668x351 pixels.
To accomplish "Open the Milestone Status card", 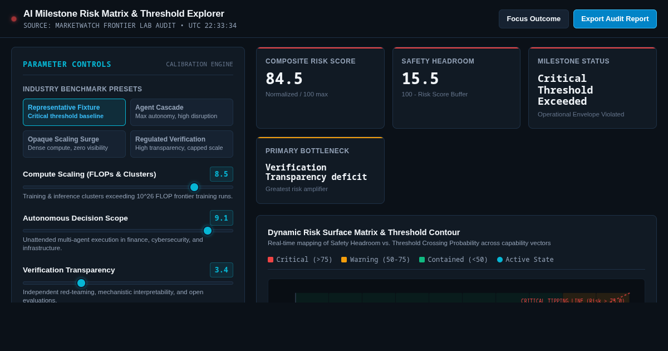I will (x=592, y=88).
